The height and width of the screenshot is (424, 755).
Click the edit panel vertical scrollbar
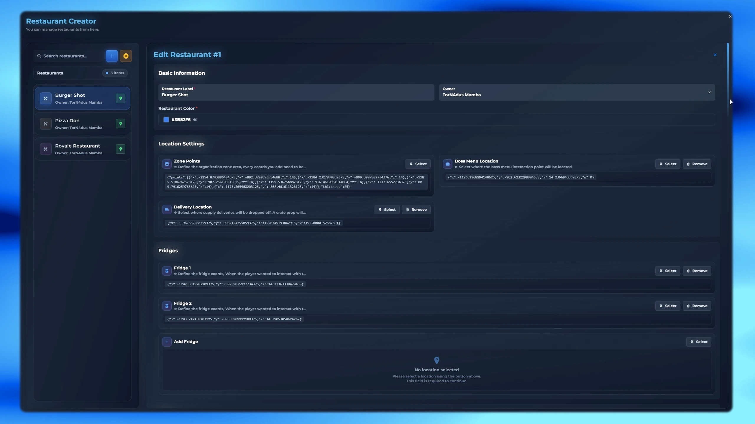(728, 79)
